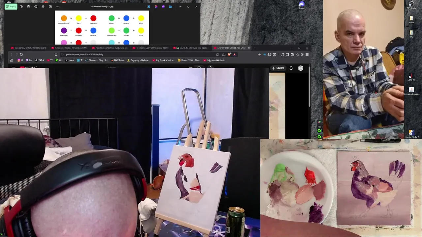
Task: Open the Dealer (1996) bookmark
Action: 189,60
